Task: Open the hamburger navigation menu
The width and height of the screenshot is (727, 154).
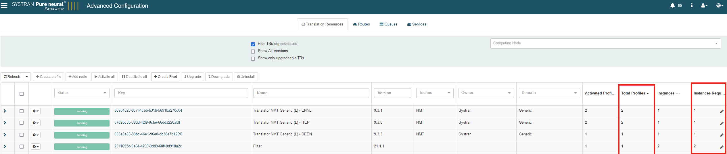Action: (x=4, y=5)
